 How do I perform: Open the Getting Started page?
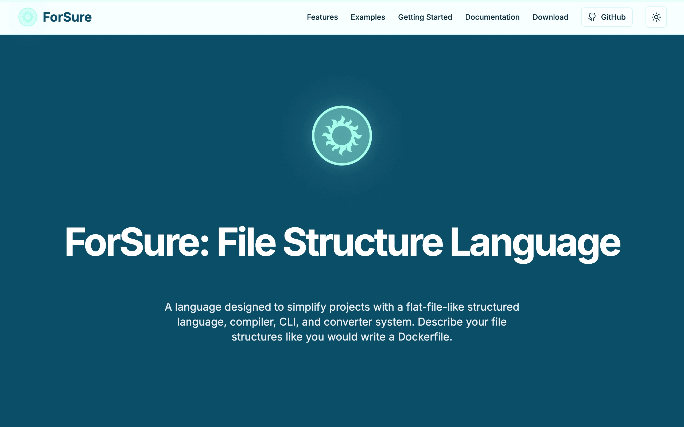tap(425, 17)
